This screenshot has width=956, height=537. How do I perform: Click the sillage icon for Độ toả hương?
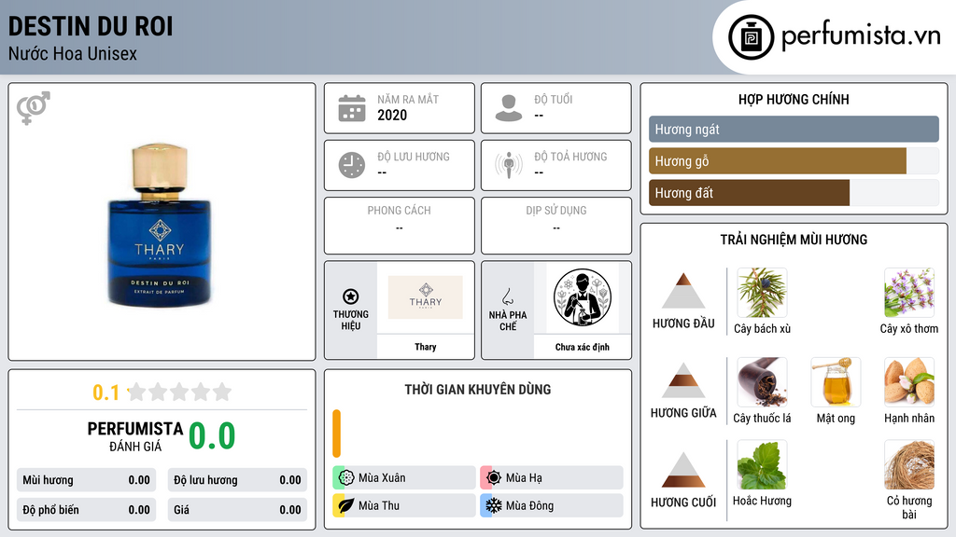pyautogui.click(x=509, y=165)
